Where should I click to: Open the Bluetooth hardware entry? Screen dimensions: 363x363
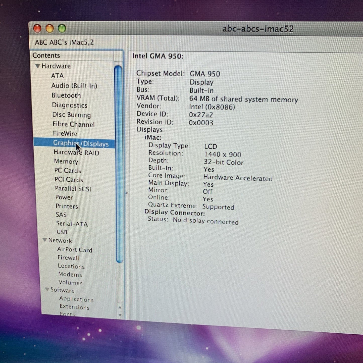pos(66,95)
